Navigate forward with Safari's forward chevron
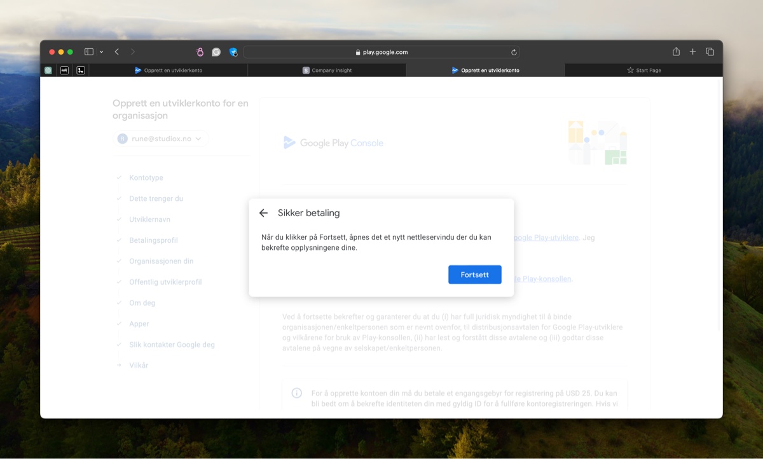 point(133,52)
